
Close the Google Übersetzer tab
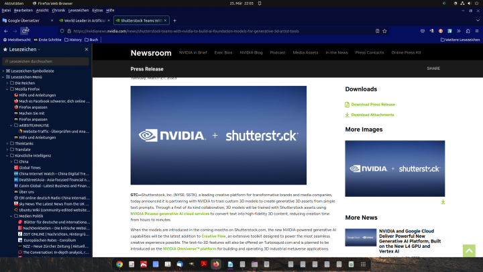(x=52, y=21)
